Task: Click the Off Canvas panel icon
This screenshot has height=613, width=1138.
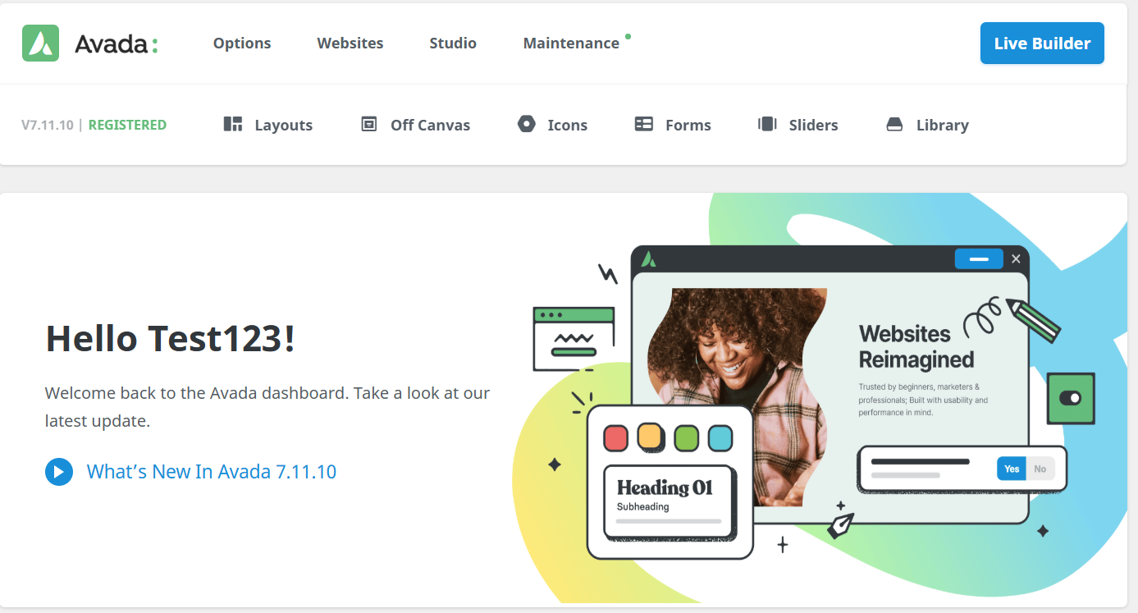Action: [369, 124]
